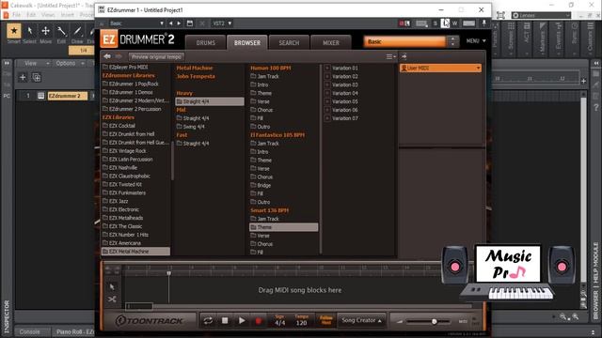Expand the User MIDI dropdown
The width and height of the screenshot is (602, 338).
coord(441,68)
